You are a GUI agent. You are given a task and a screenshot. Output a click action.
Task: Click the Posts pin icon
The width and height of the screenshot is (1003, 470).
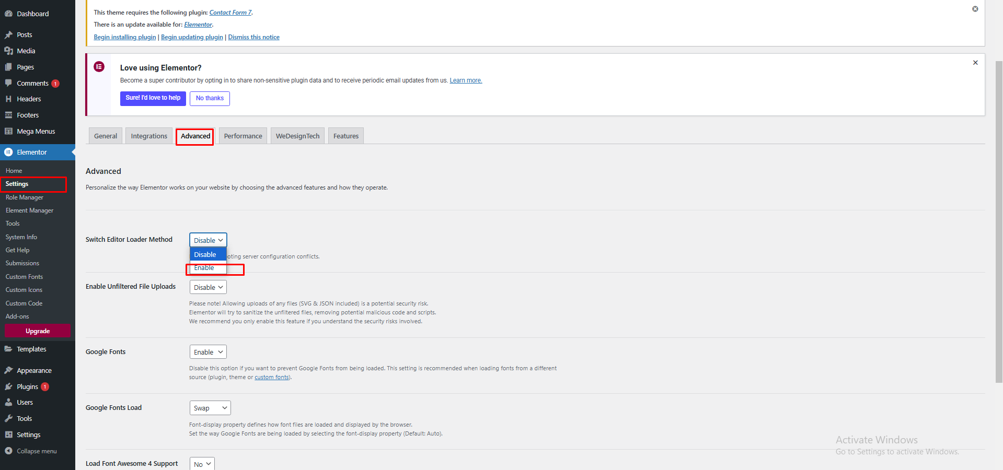[8, 35]
